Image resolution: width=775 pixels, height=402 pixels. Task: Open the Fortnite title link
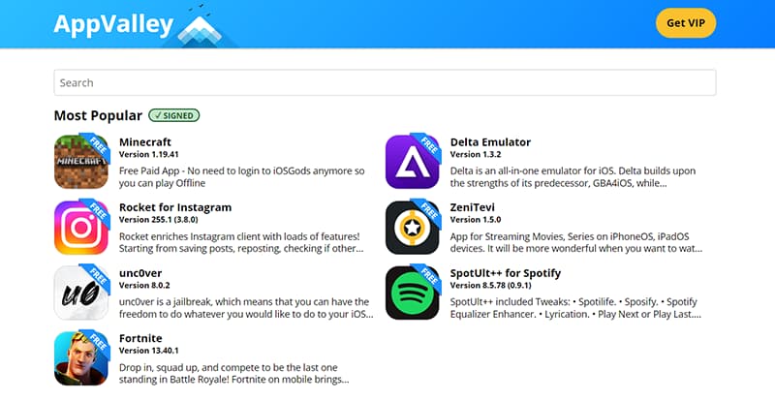(140, 338)
